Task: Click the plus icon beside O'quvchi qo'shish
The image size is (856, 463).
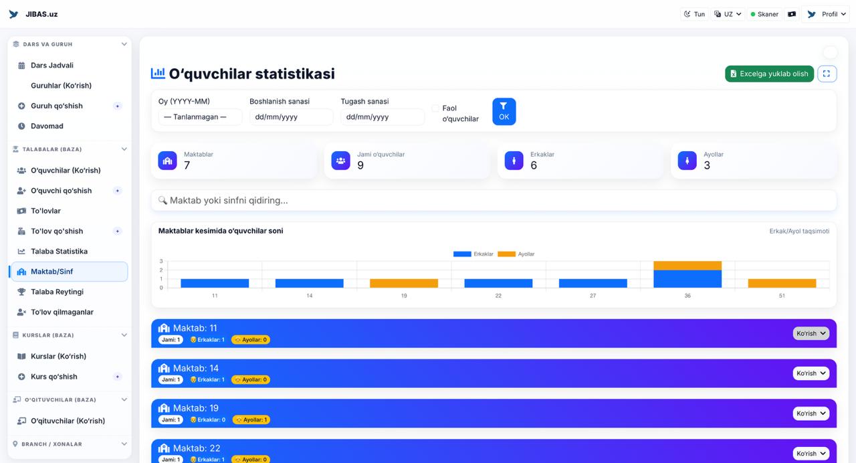Action: pyautogui.click(x=118, y=191)
